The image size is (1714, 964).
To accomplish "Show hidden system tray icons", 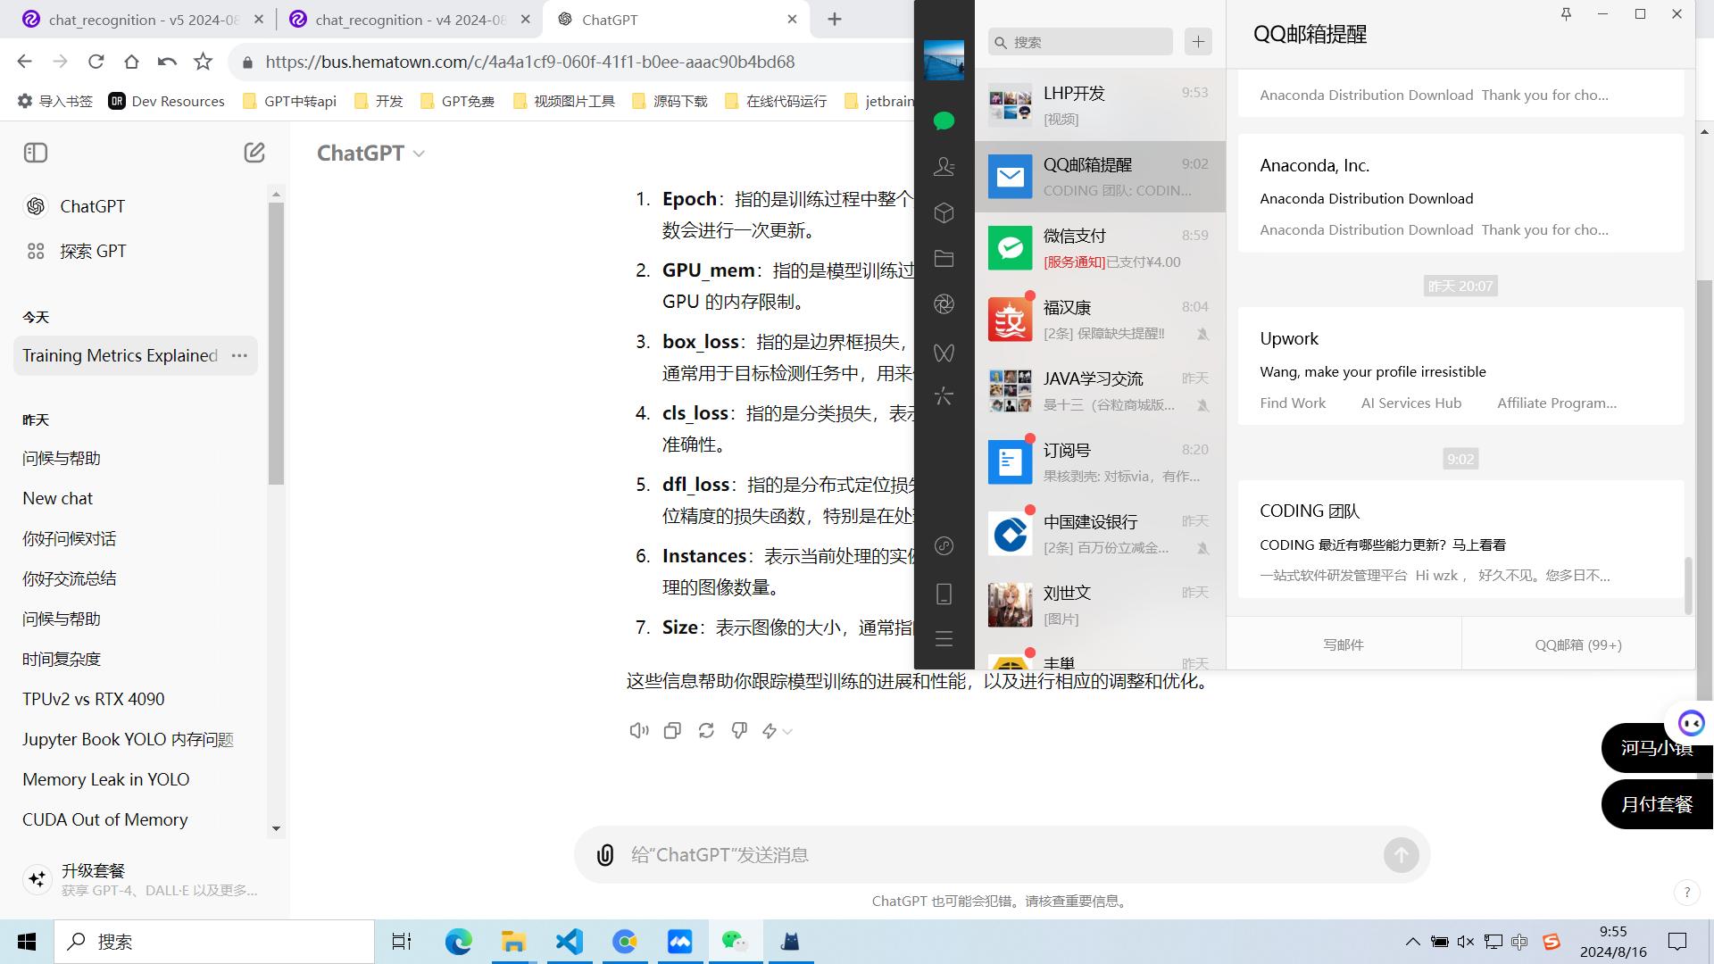I will coord(1412,942).
